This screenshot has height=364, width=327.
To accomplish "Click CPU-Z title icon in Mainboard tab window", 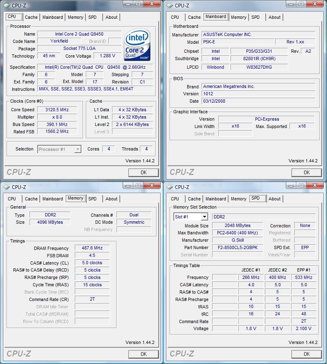I will click(170, 5).
